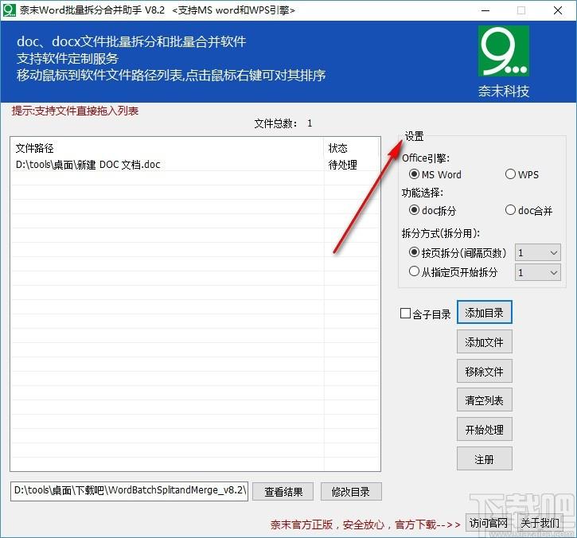This screenshot has height=538, width=577.
Task: Start processing with 开始处理 button
Action: (x=484, y=430)
